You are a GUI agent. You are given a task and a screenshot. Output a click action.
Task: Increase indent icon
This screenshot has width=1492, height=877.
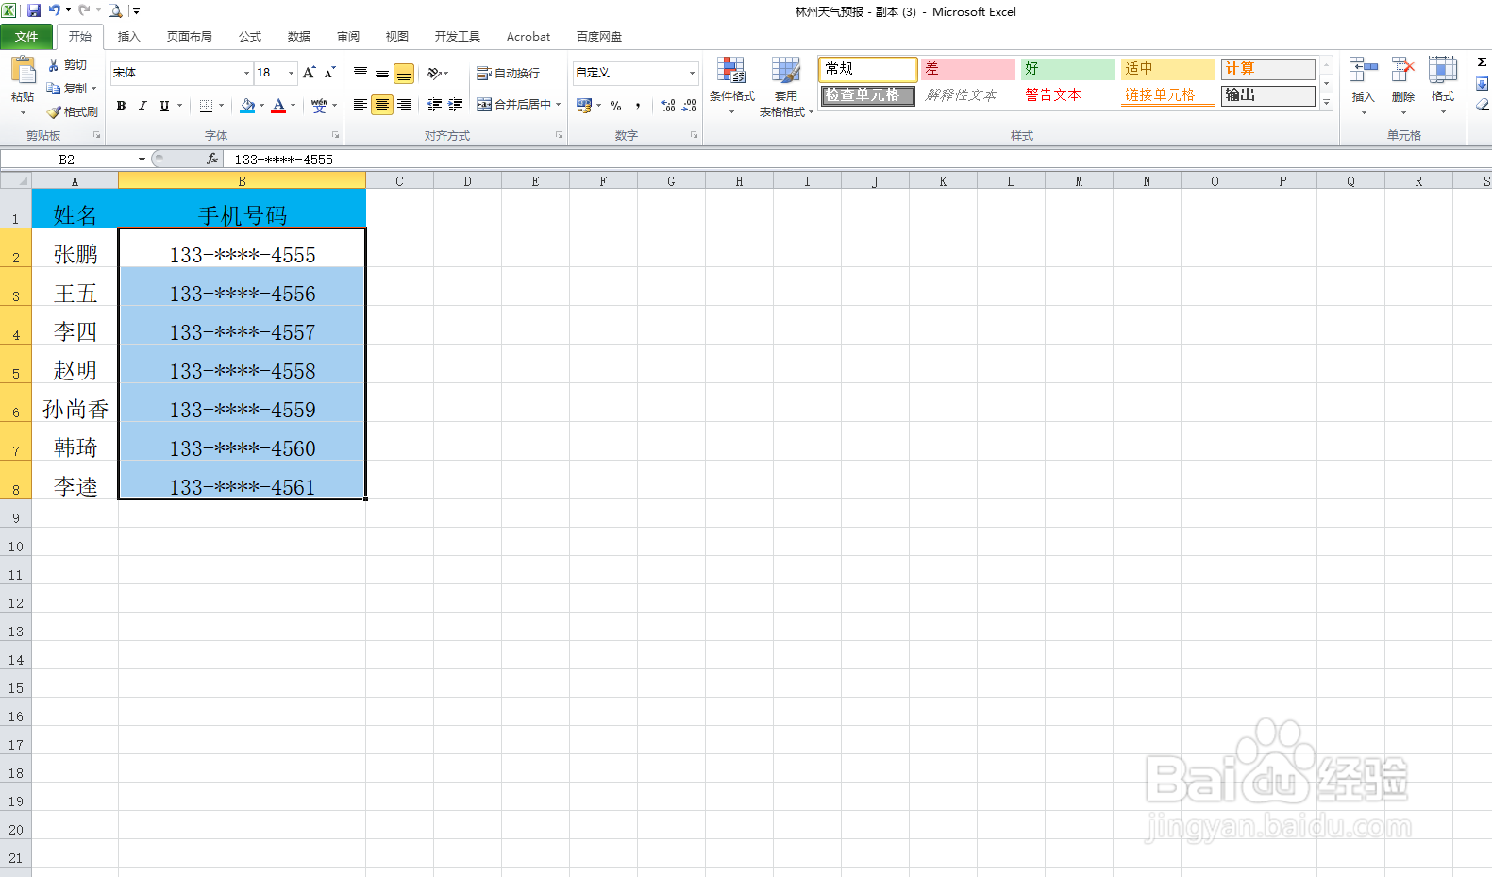(x=455, y=105)
